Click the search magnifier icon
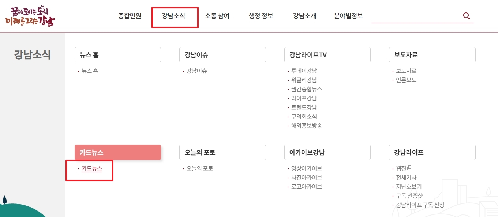The height and width of the screenshot is (217, 498). 466,16
